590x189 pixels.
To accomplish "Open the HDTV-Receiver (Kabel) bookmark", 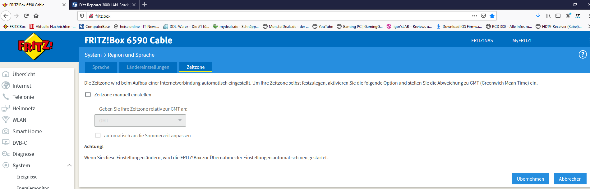I will (559, 27).
